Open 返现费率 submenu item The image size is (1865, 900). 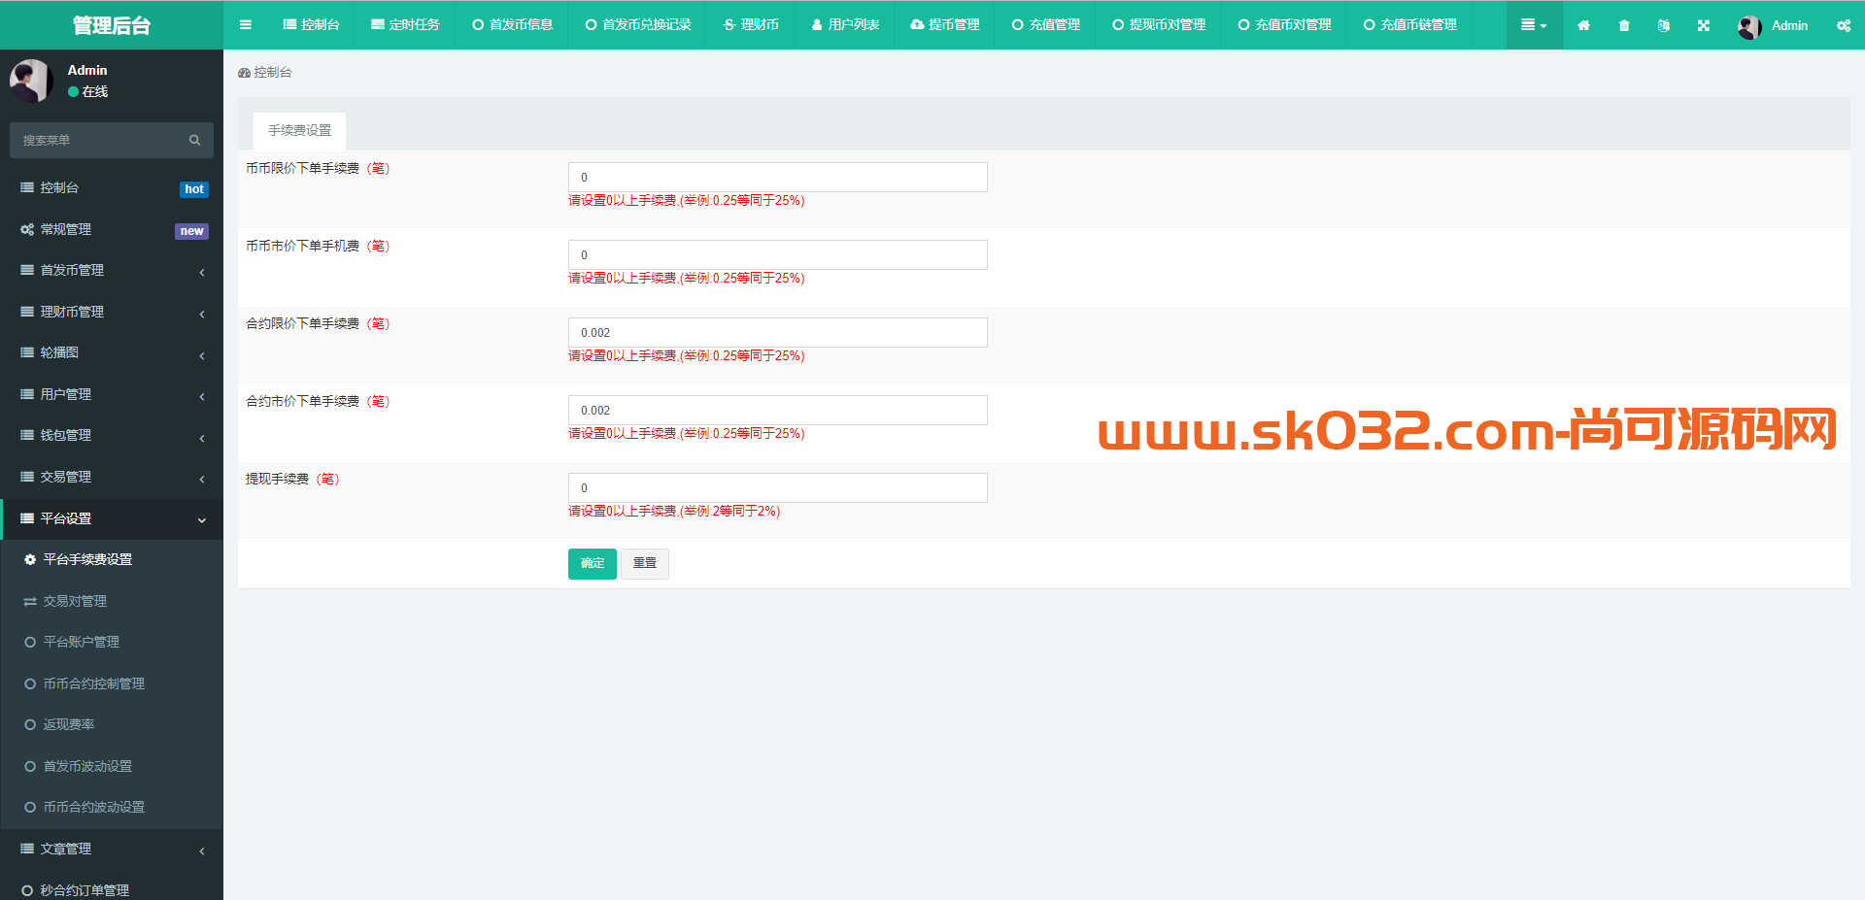[x=112, y=725]
